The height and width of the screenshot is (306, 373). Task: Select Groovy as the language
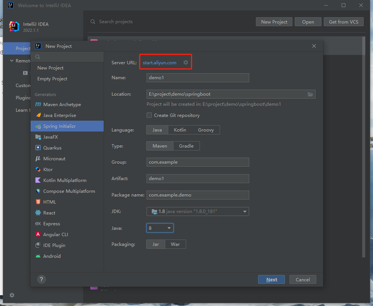pyautogui.click(x=206, y=130)
